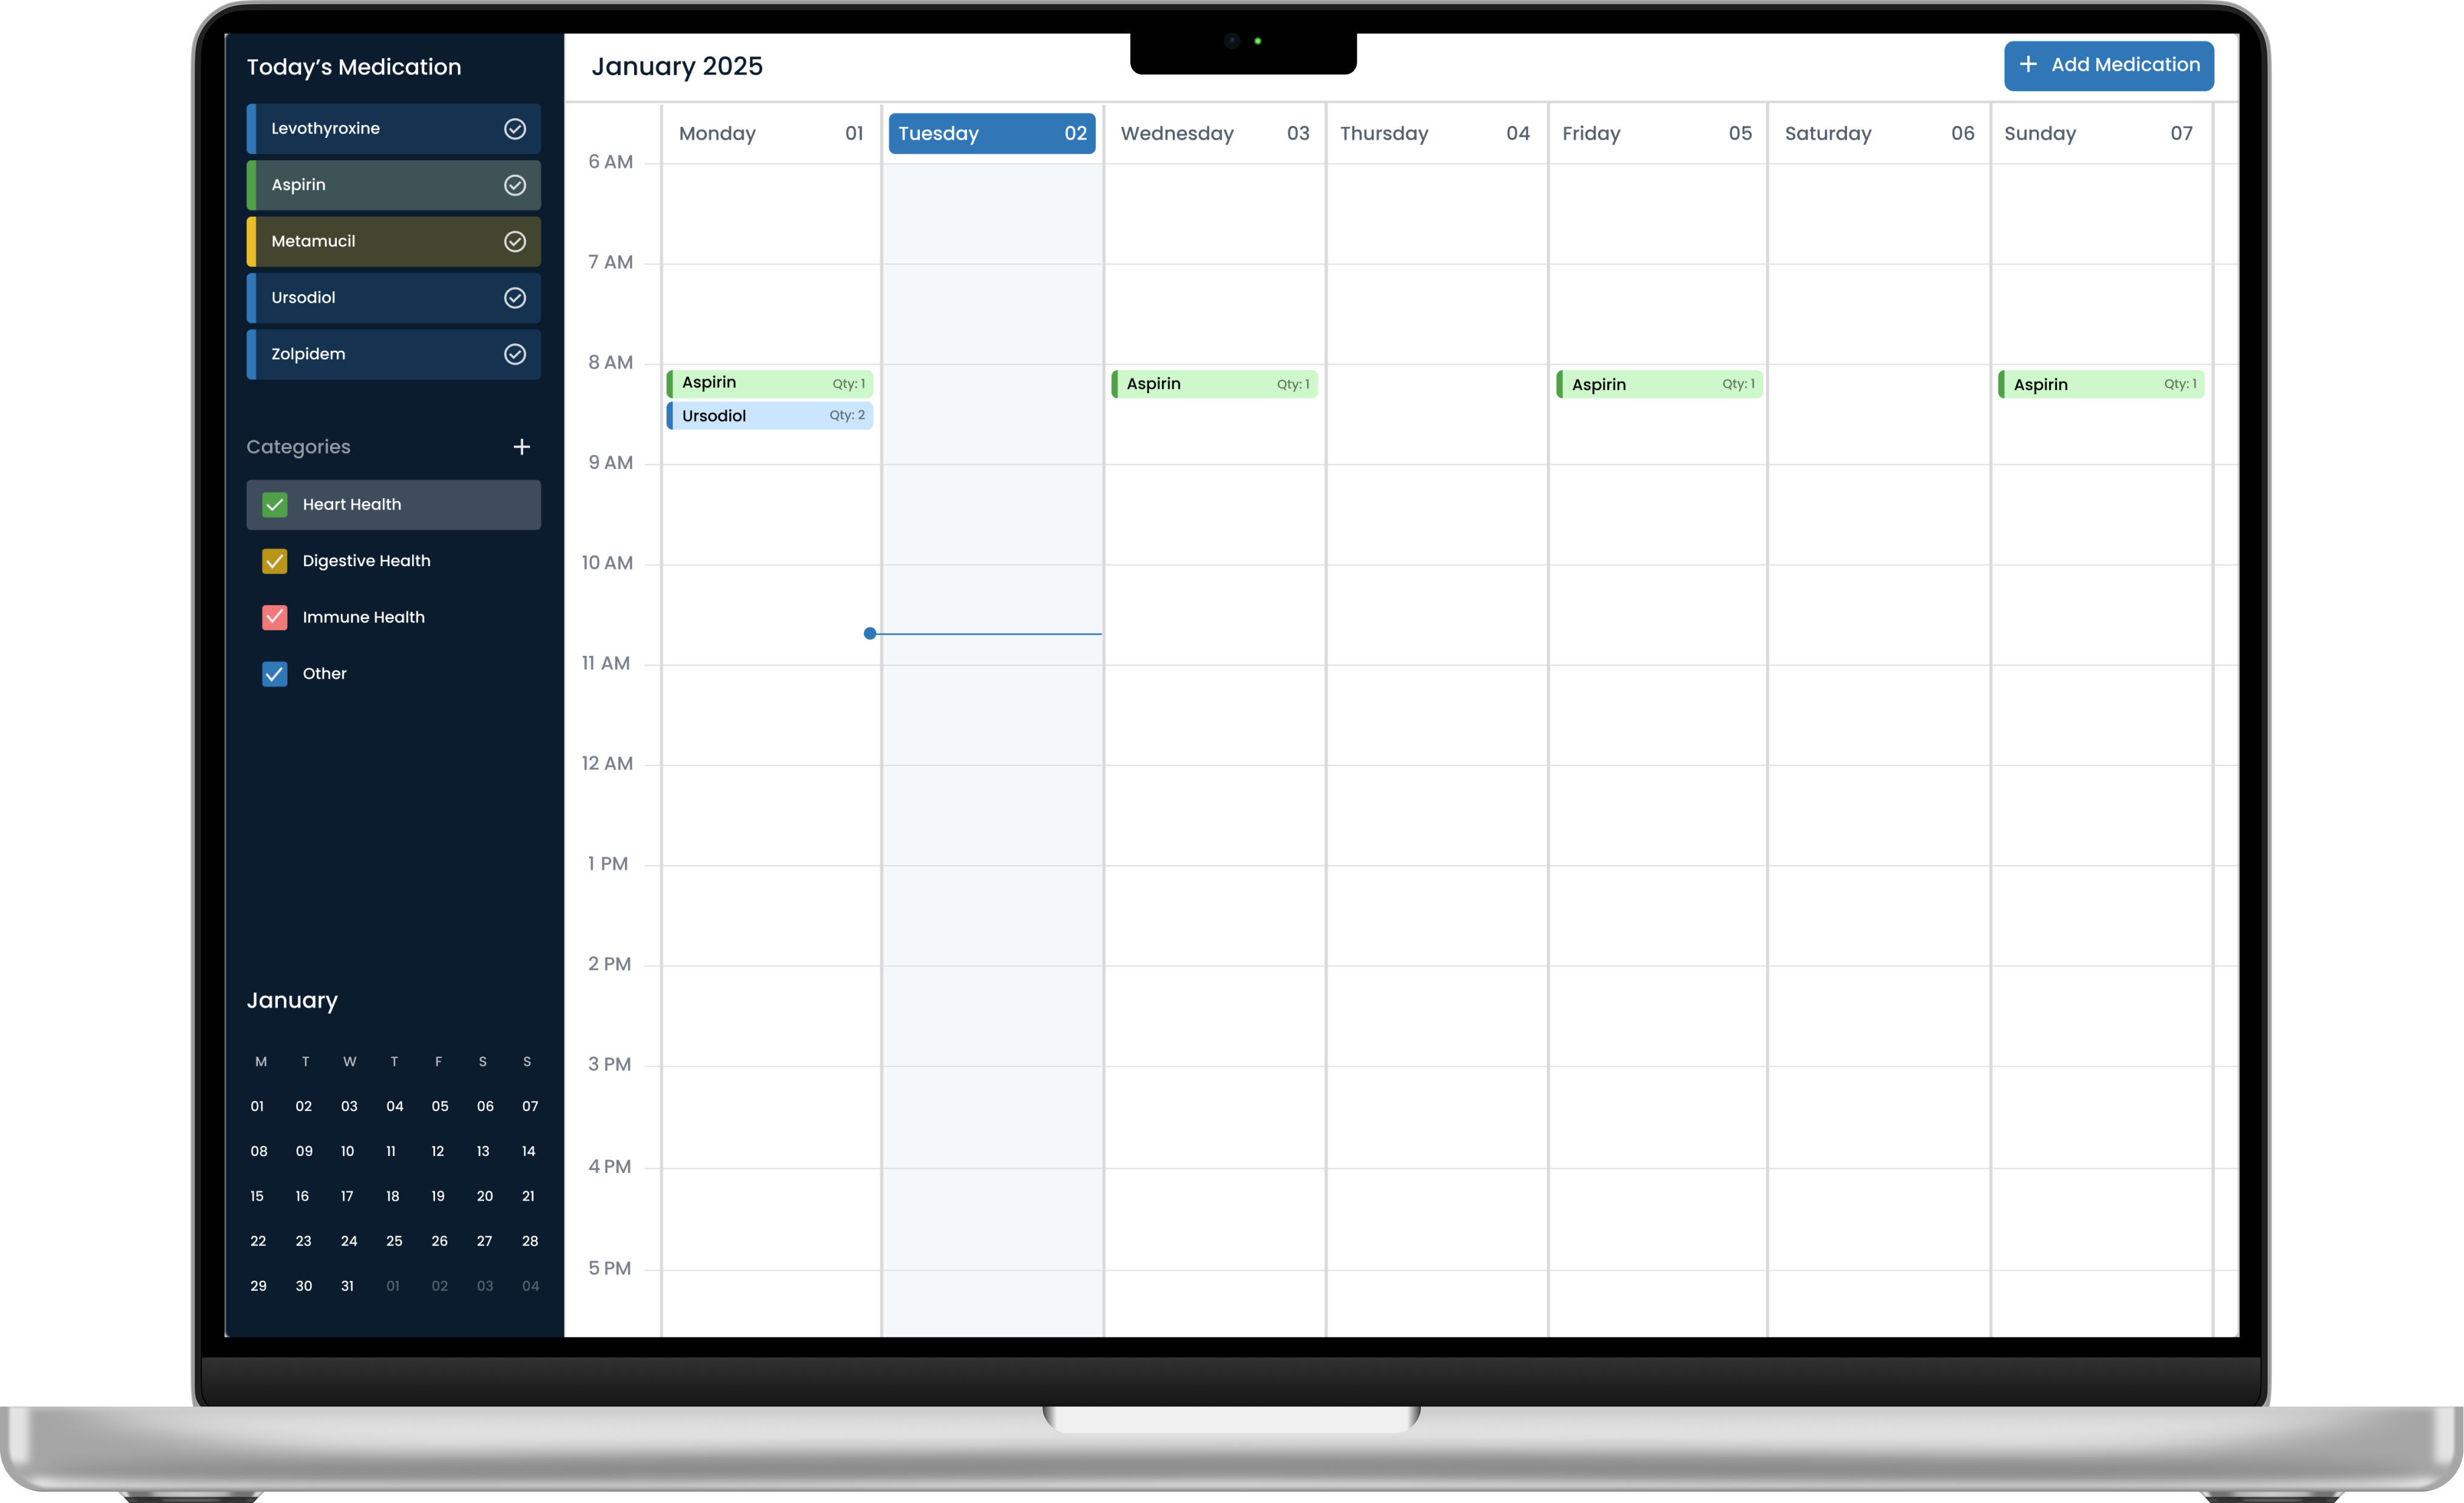This screenshot has width=2464, height=1503.
Task: Mark Levothyroxine as taken with its checkmark icon
Action: coord(515,129)
